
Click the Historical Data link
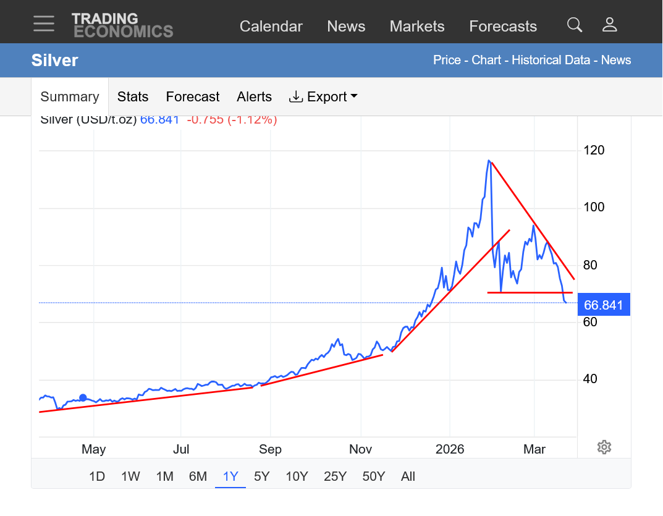click(x=552, y=60)
